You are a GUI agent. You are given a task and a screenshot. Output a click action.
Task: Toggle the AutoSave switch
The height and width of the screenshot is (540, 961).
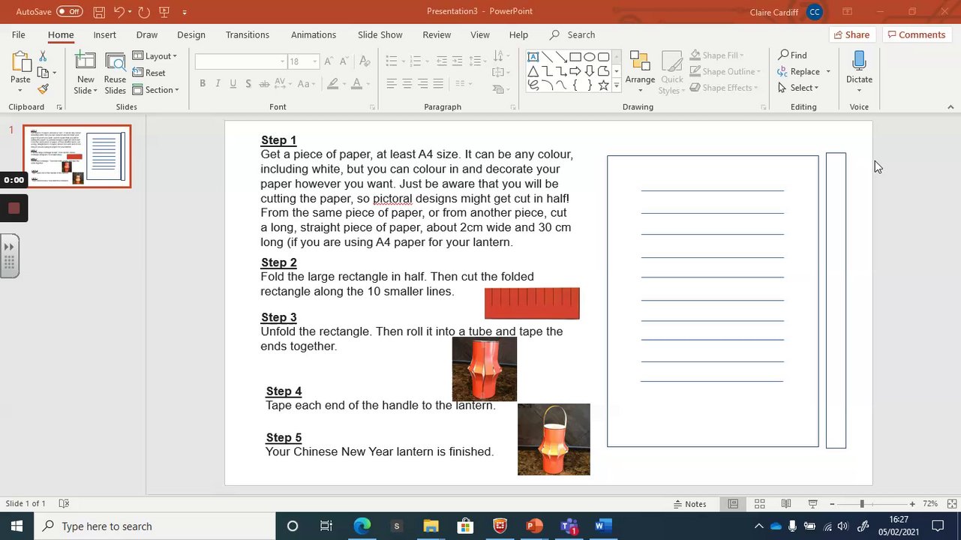pyautogui.click(x=69, y=12)
